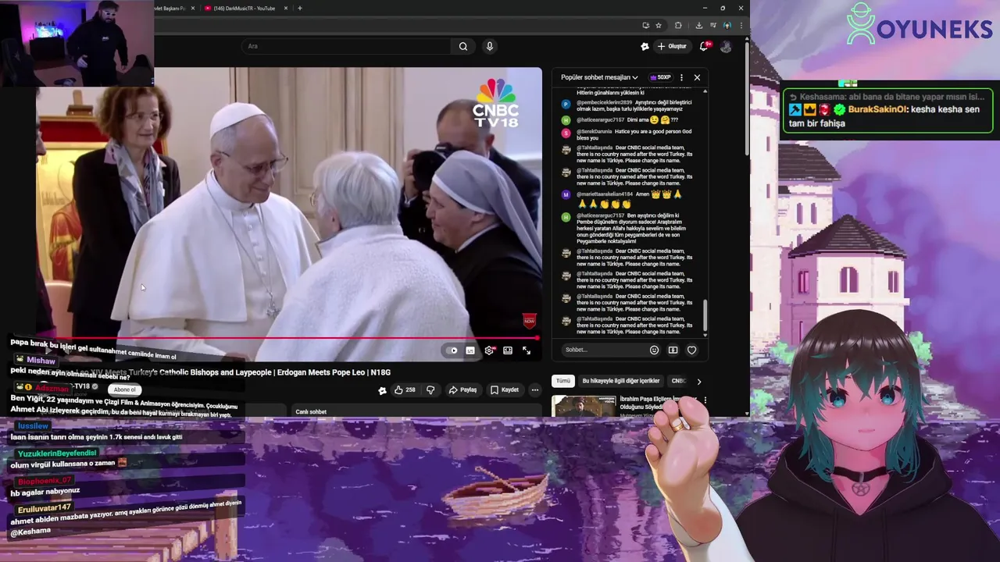This screenshot has height=562, width=1000.
Task: Click the install/cast icon in the address bar
Action: point(645,25)
